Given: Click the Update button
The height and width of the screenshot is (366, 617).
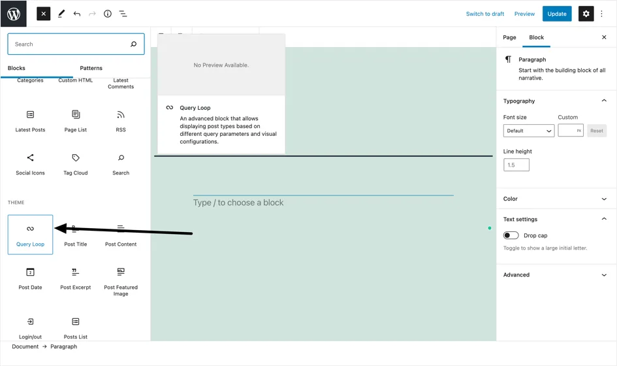Looking at the screenshot, I should click(557, 14).
